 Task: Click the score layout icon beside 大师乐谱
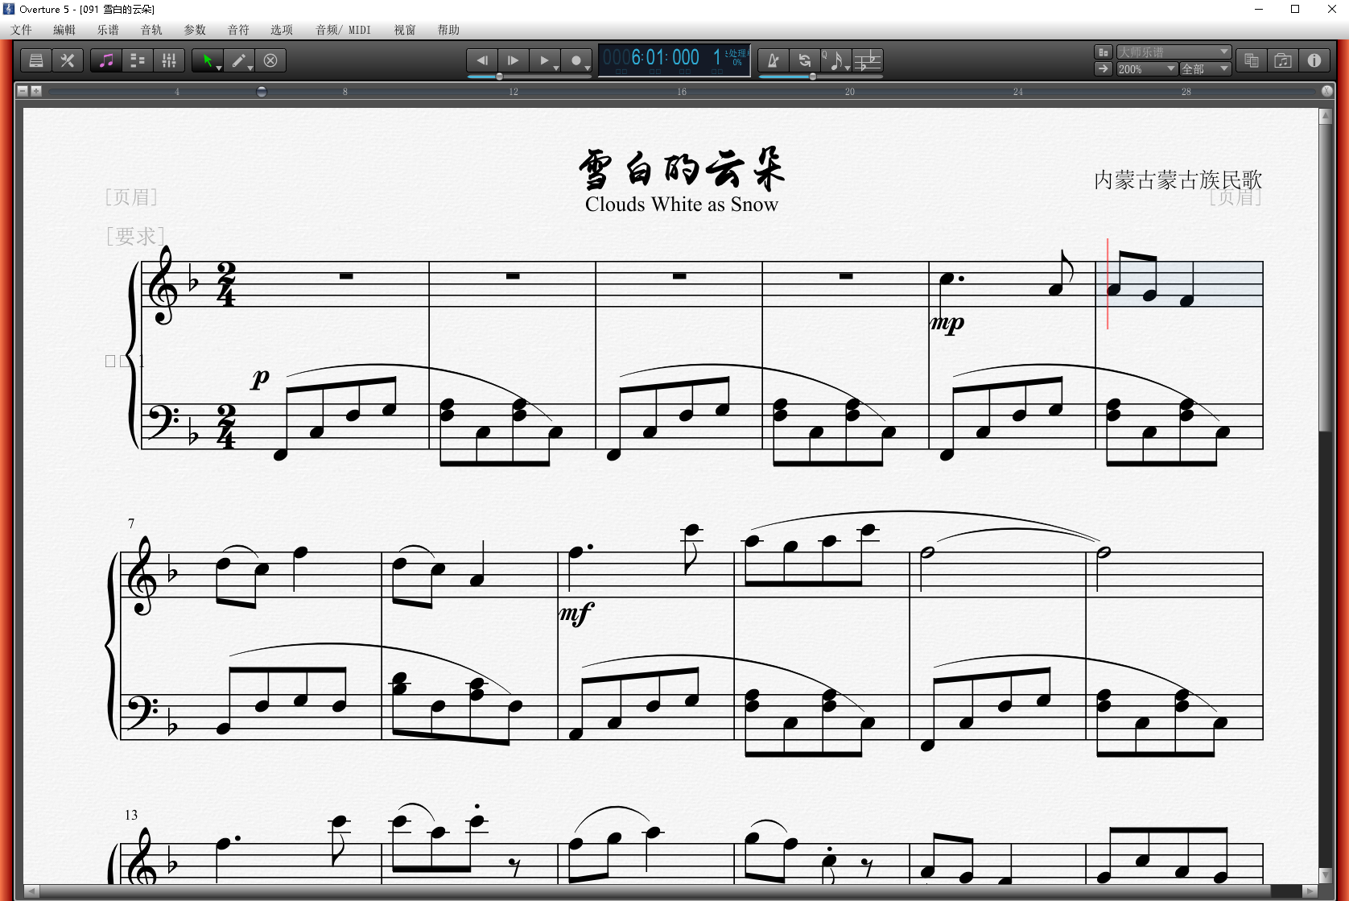point(1104,52)
